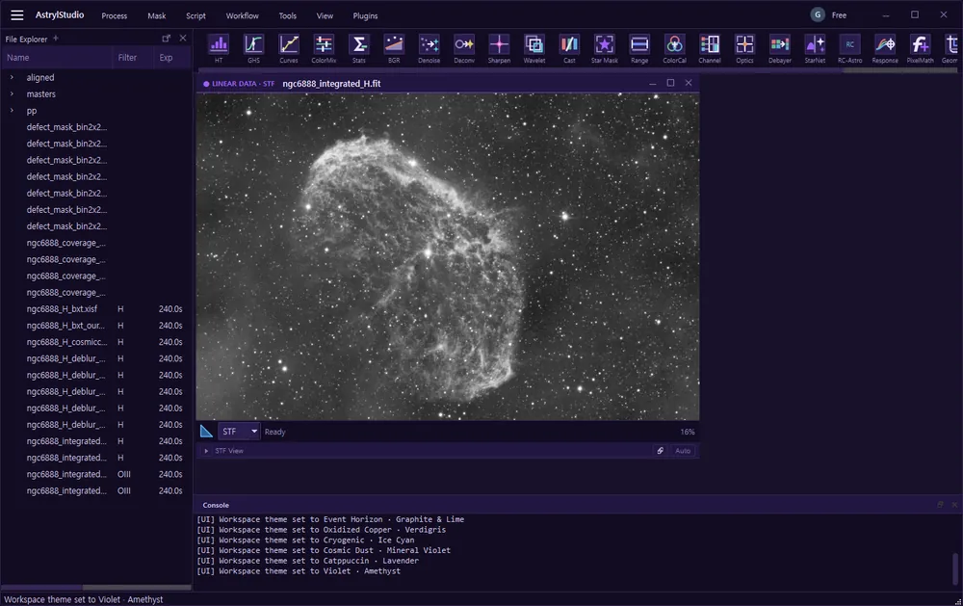Open the Curves tool
963x606 pixels.
tap(289, 48)
